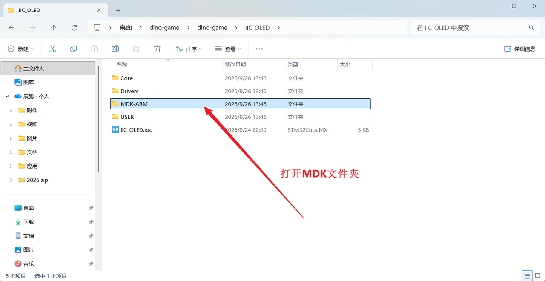Select the USER folder
The height and width of the screenshot is (281, 545).
tap(241, 117)
